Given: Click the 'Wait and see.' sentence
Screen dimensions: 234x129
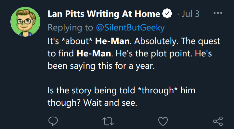Looking at the screenshot, I should 110,103.
